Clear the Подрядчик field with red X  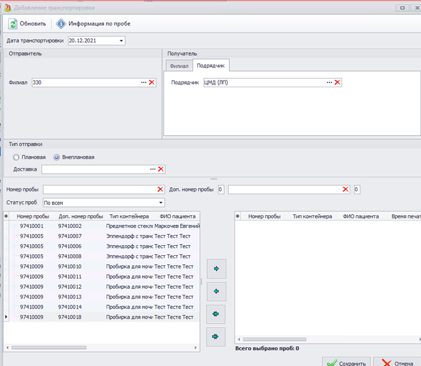pos(337,83)
